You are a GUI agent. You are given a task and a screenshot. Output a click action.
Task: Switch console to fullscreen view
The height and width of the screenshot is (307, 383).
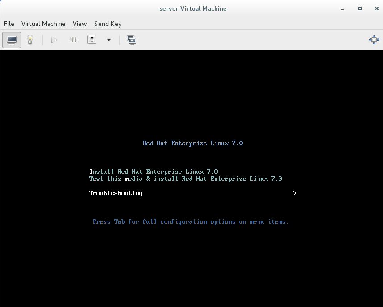(374, 40)
